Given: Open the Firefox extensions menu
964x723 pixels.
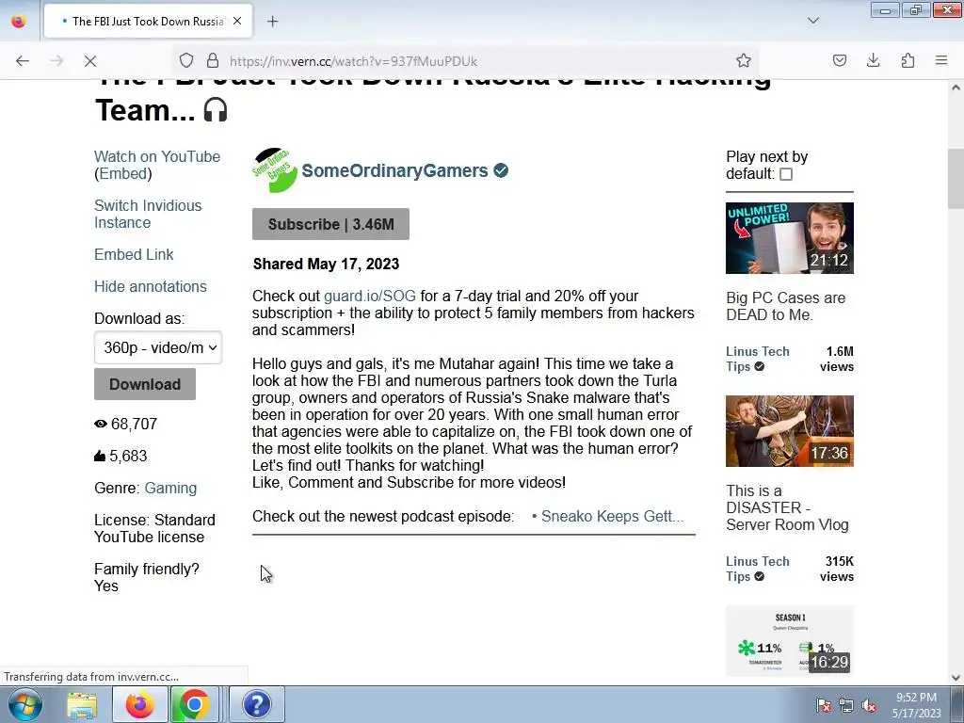Looking at the screenshot, I should point(908,60).
